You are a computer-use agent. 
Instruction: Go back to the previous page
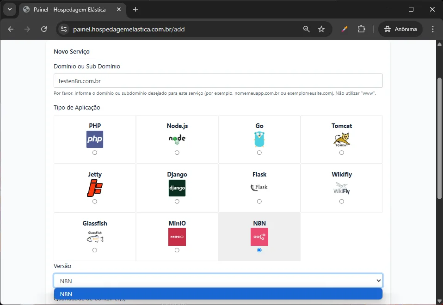(x=11, y=29)
